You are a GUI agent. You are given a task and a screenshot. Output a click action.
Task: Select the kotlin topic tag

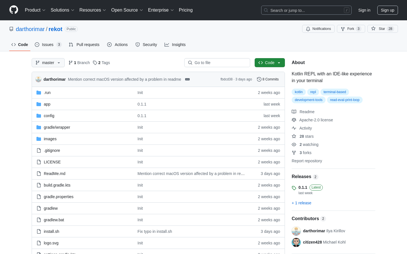[298, 92]
